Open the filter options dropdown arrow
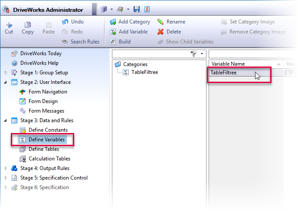The height and width of the screenshot is (210, 298). point(202,54)
